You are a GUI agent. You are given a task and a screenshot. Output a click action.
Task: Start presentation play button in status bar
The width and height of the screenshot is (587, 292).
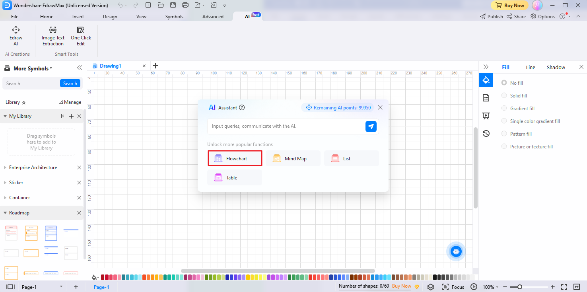[x=474, y=287]
